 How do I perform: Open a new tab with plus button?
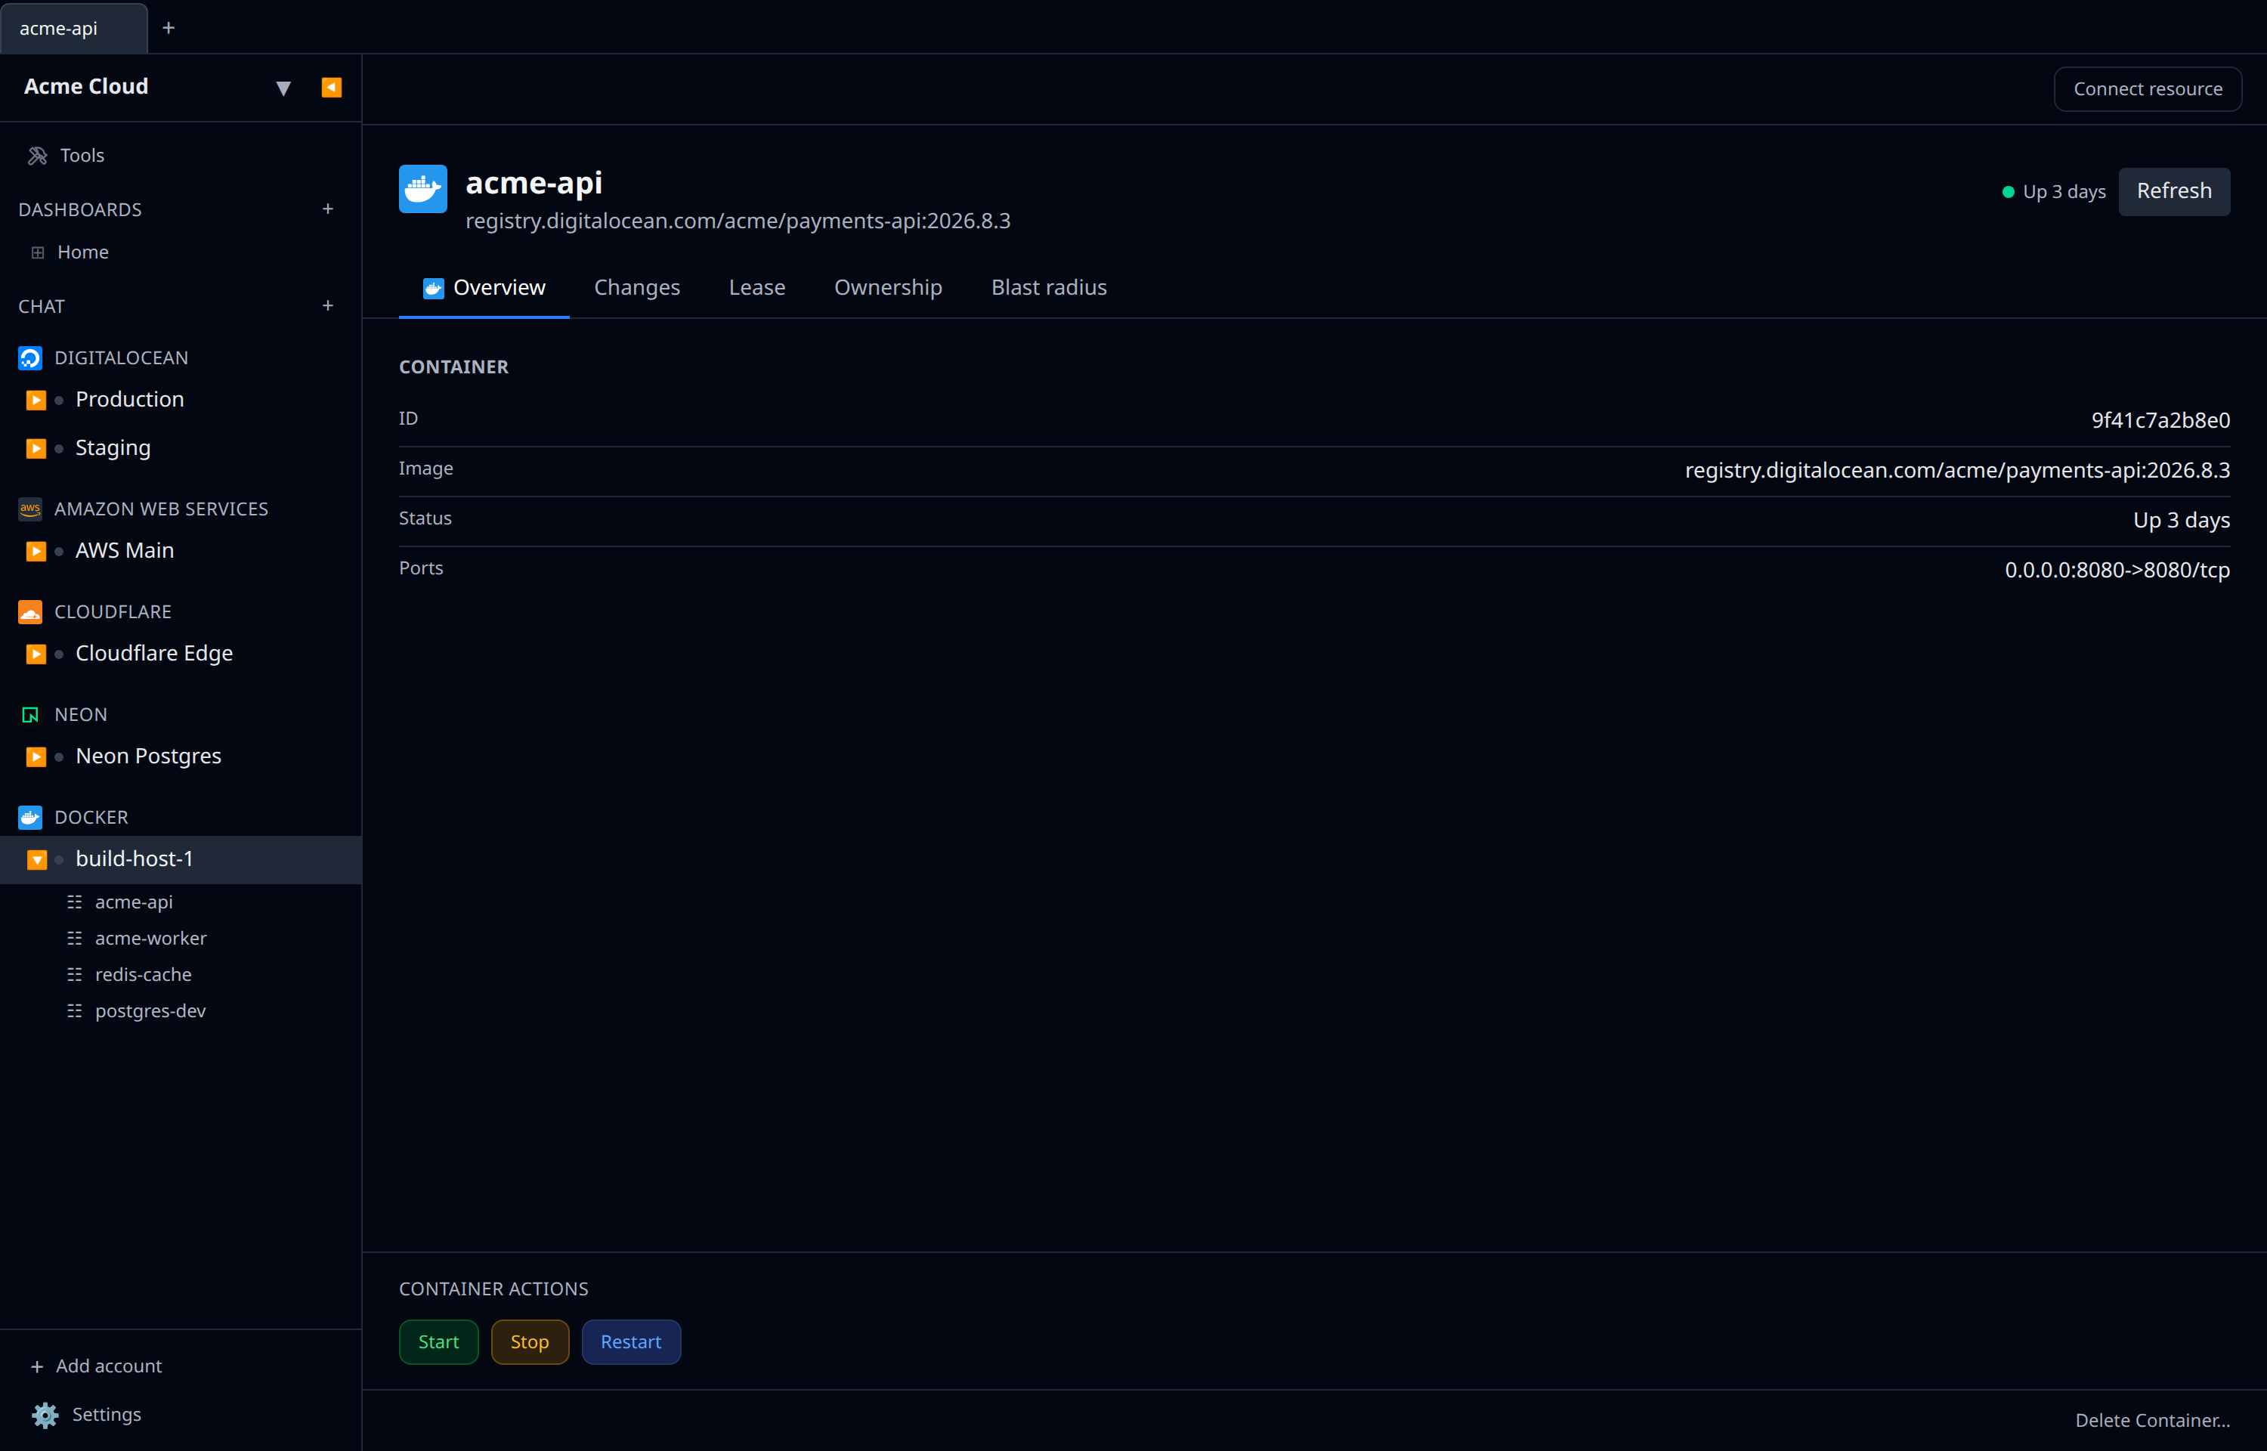[169, 28]
